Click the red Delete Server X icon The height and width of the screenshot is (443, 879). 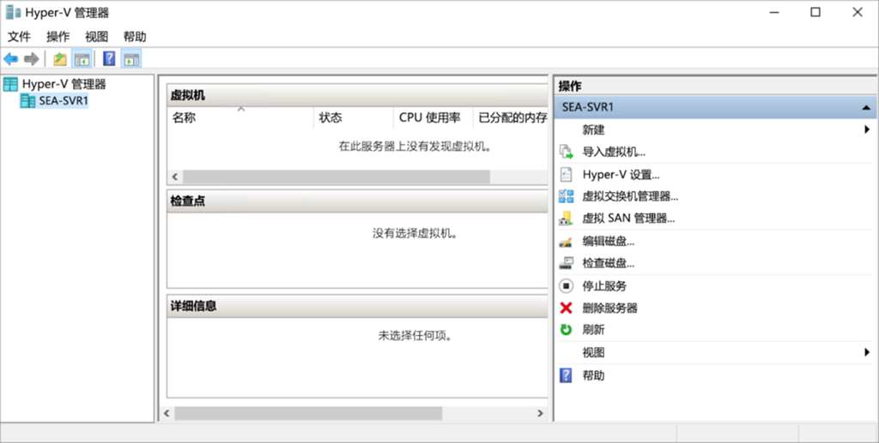(566, 308)
